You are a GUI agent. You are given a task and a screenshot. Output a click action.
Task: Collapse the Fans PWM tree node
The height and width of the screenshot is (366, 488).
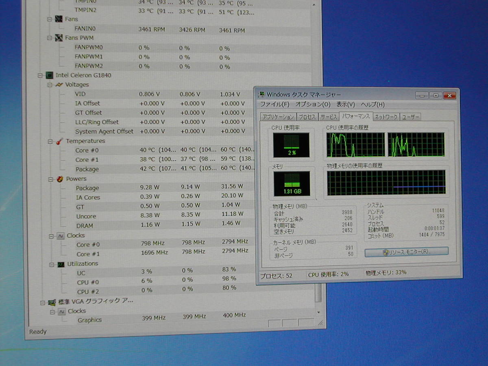point(50,38)
